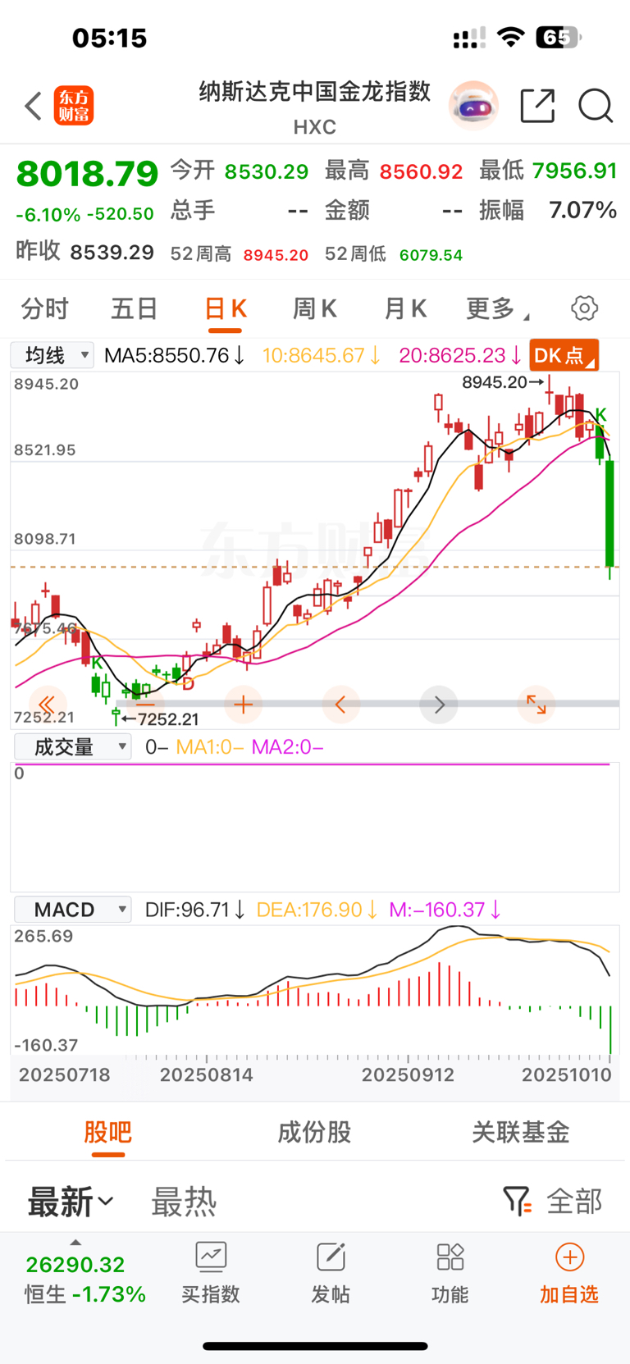Tap the 恒生 26290.32 index ticker
The height and width of the screenshot is (1364, 630).
85,1279
